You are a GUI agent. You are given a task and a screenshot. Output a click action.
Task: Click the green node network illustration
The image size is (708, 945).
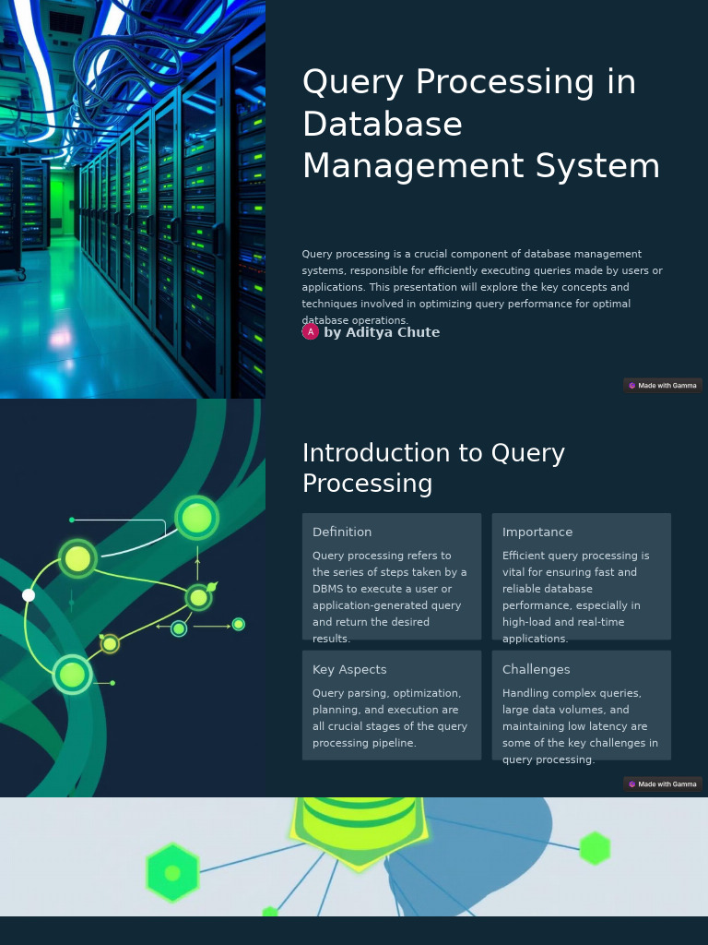pyautogui.click(x=133, y=598)
